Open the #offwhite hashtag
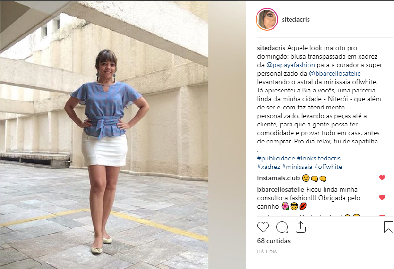The height and width of the screenshot is (269, 394). 328,167
